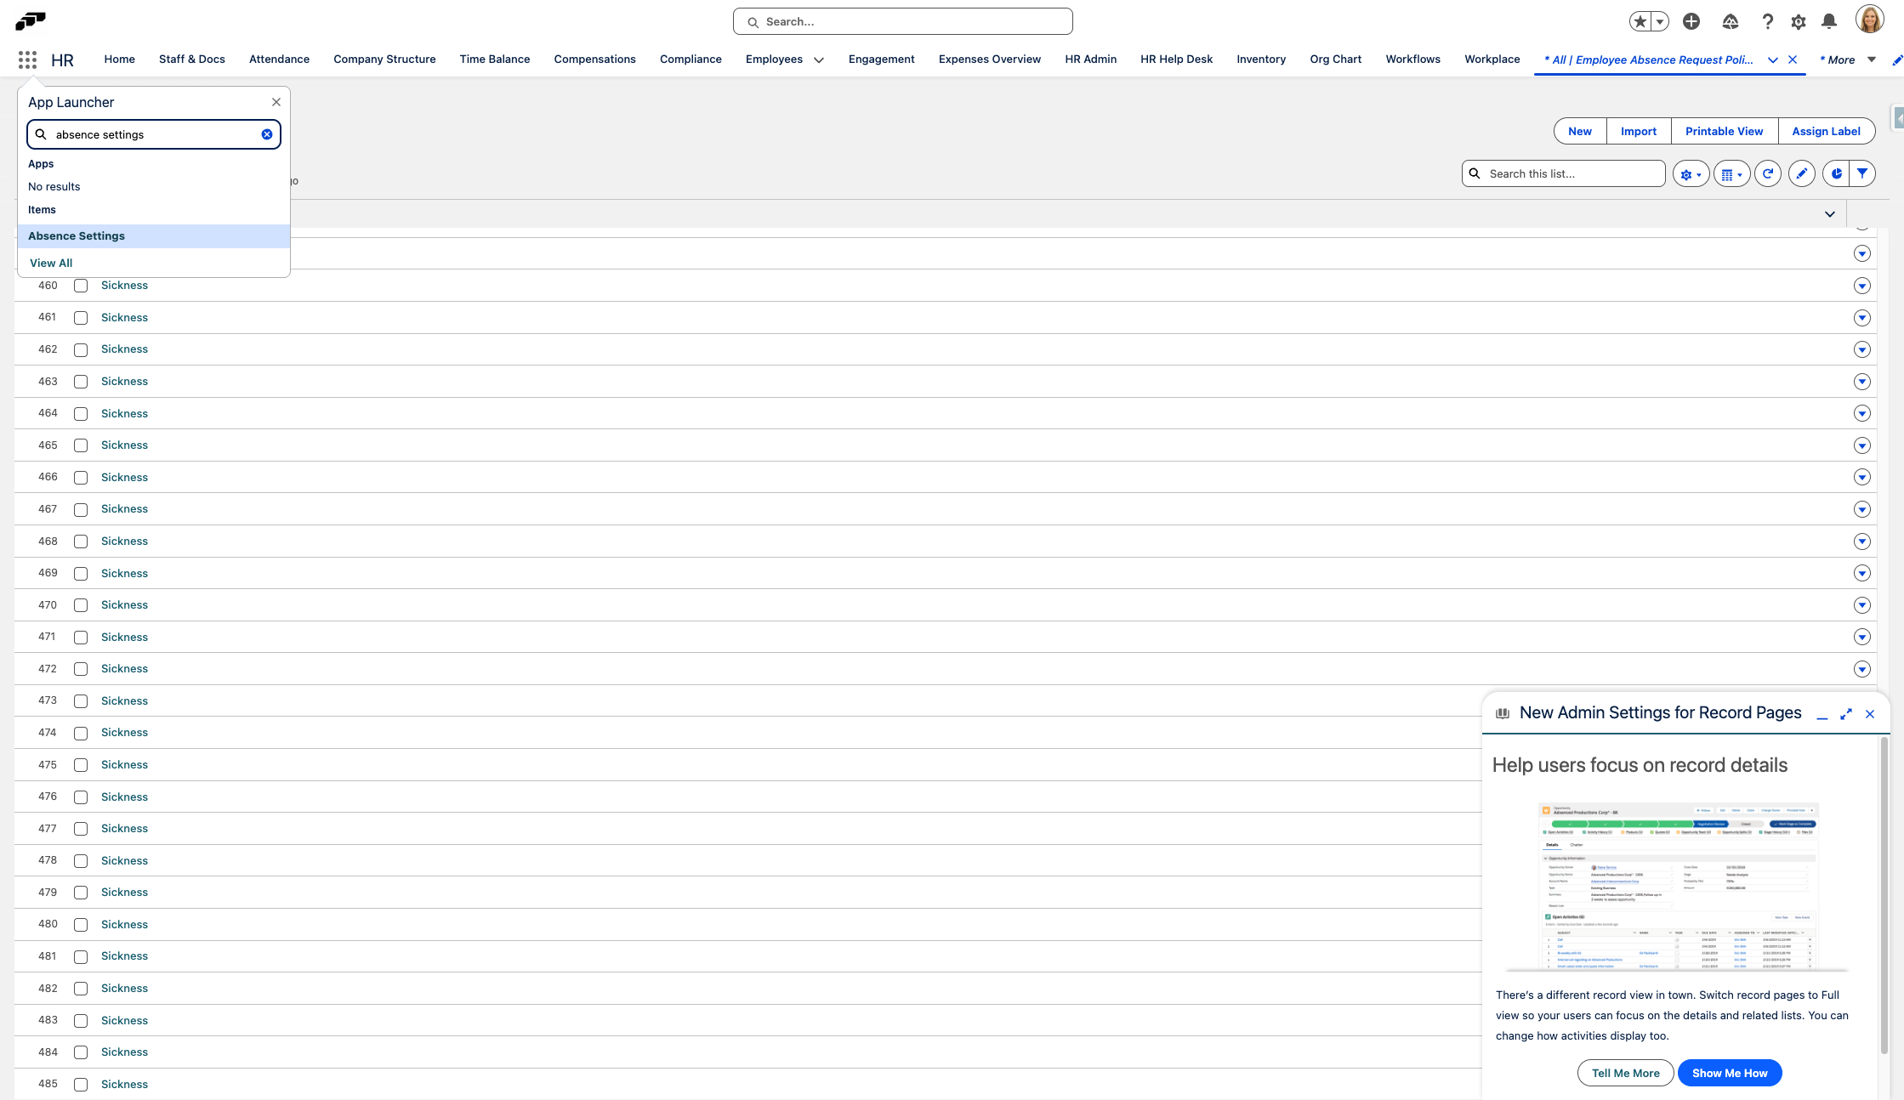1904x1100 pixels.
Task: Open the Setup gear icon
Action: click(1798, 22)
